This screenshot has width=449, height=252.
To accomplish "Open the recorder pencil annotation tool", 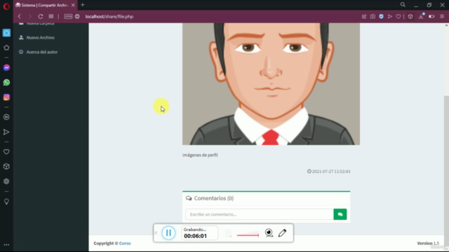I will point(282,233).
